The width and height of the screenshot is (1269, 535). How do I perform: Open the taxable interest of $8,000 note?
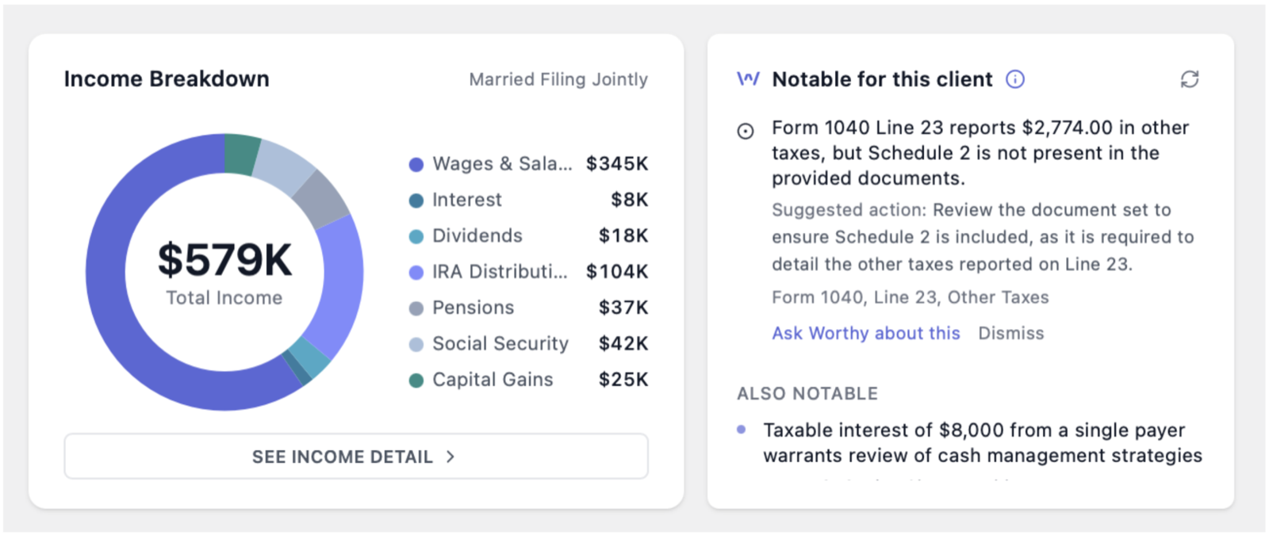(983, 442)
